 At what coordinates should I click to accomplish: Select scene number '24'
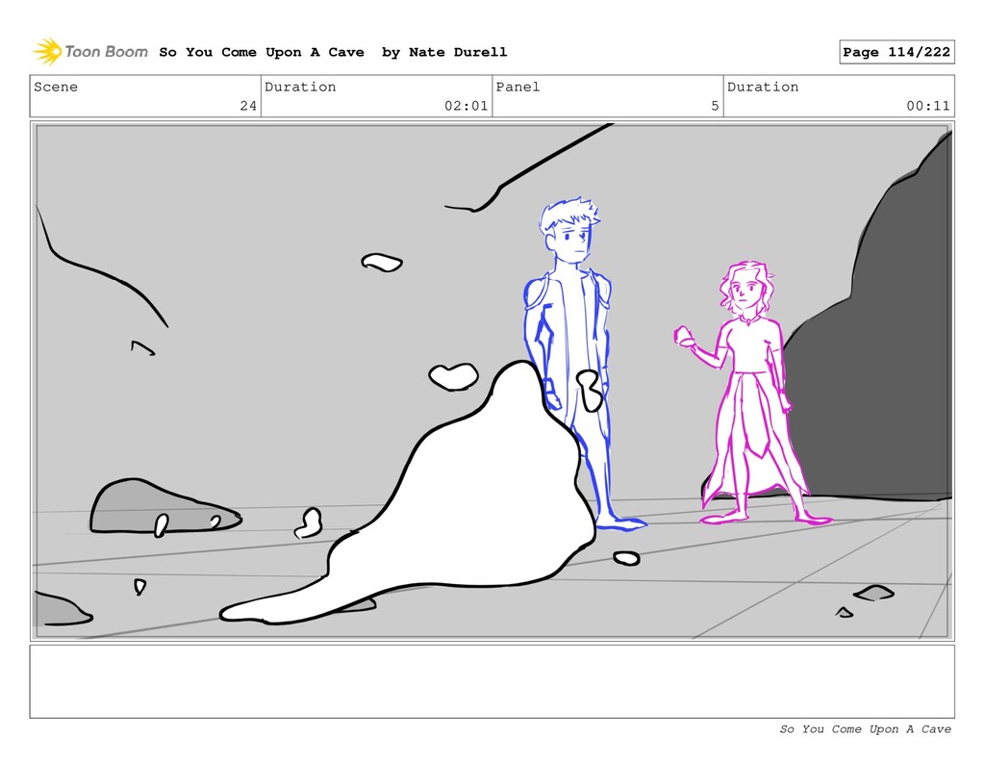point(248,106)
